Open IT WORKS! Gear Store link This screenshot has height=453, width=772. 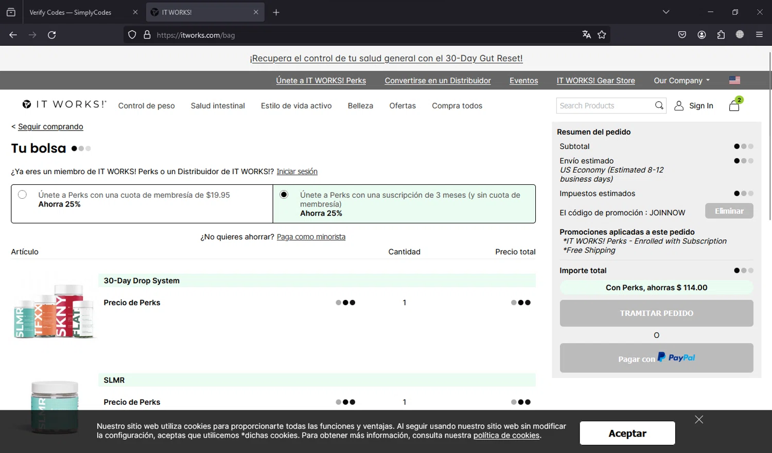point(596,81)
